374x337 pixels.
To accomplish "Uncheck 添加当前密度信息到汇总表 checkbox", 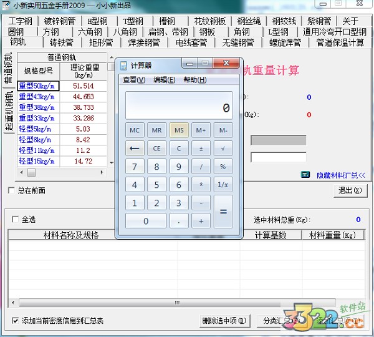I will point(15,321).
